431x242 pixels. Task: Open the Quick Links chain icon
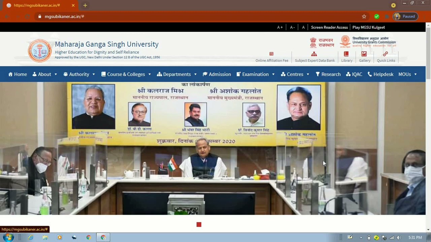click(385, 54)
